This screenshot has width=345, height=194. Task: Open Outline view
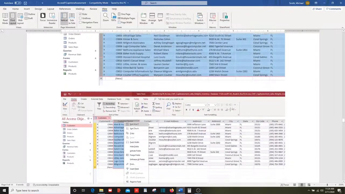[30, 14]
